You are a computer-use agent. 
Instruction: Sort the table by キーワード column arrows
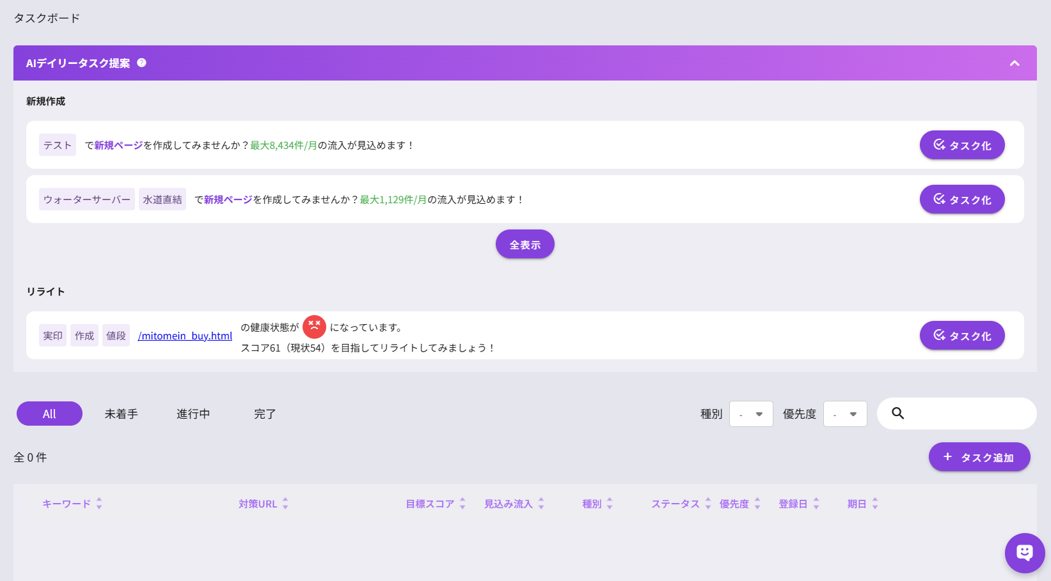coord(99,503)
